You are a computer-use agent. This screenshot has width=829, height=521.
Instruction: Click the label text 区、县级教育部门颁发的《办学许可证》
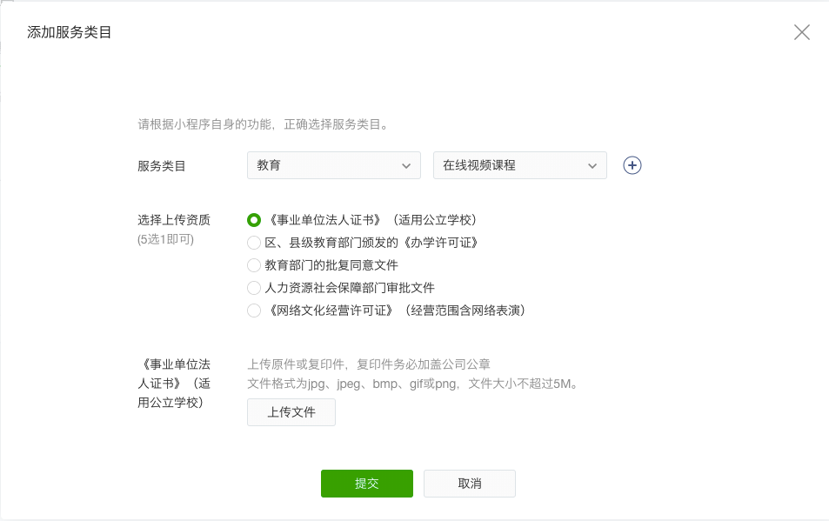coord(372,243)
